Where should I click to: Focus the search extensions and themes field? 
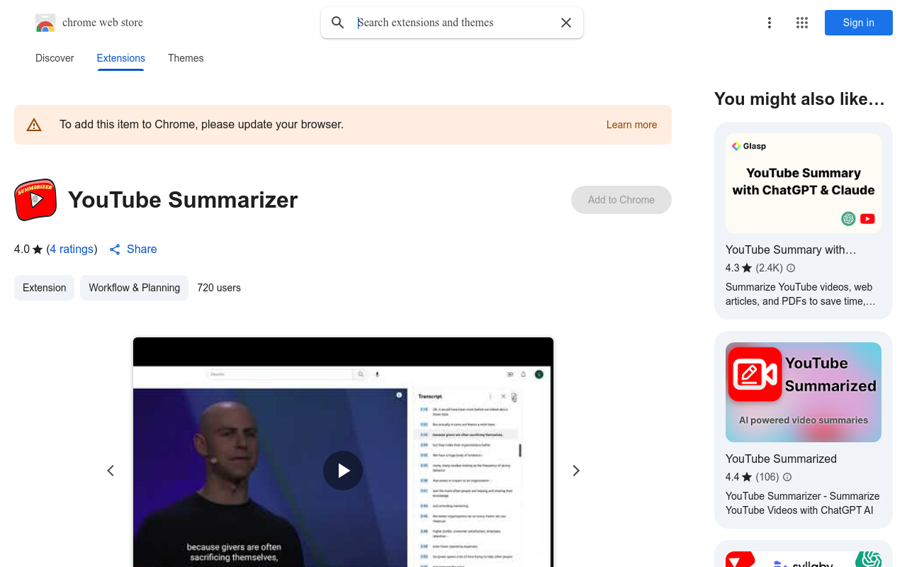[453, 23]
